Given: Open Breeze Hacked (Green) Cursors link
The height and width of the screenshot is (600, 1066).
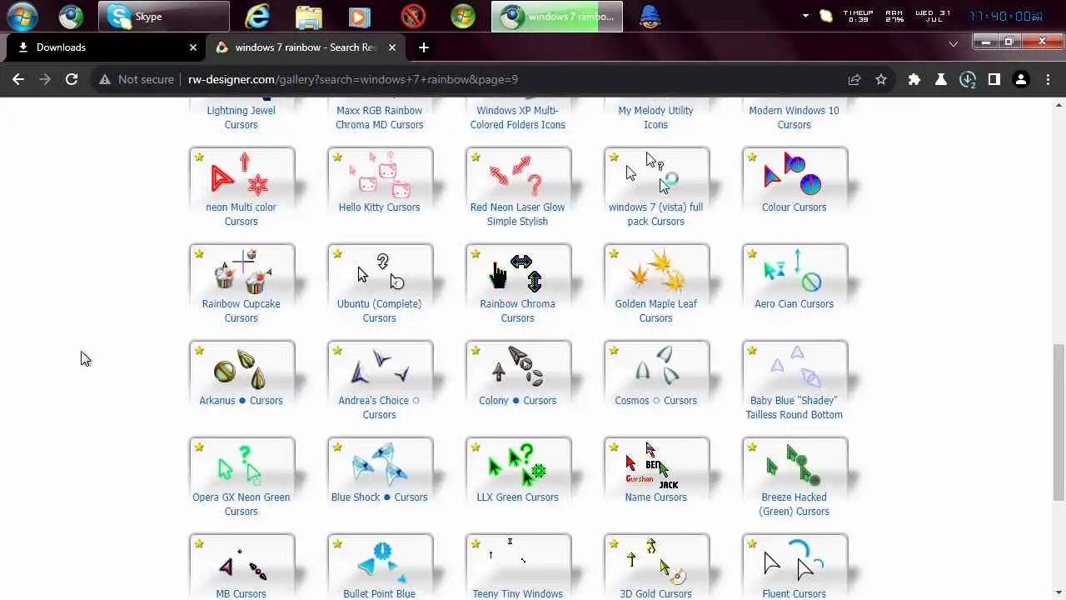Looking at the screenshot, I should point(794,504).
